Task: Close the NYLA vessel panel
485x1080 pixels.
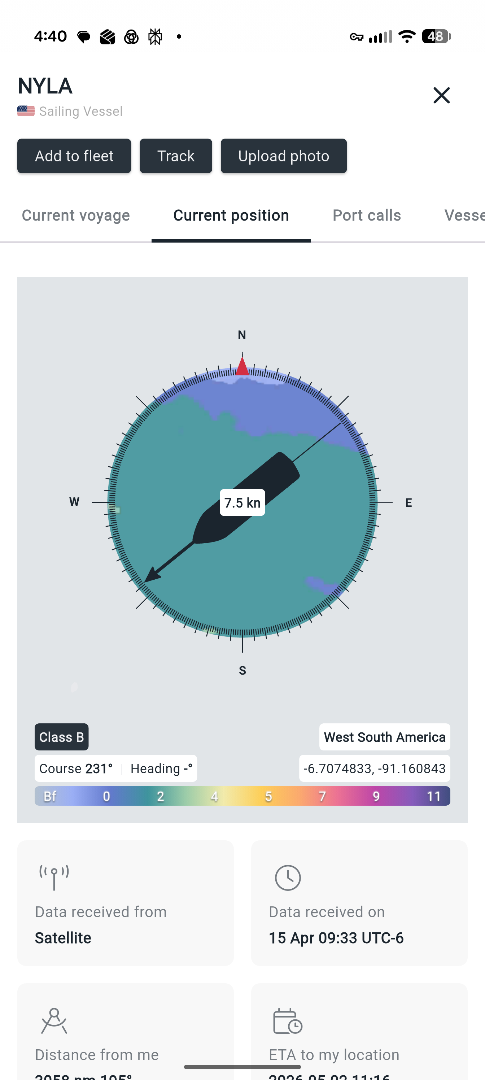Action: (x=441, y=95)
